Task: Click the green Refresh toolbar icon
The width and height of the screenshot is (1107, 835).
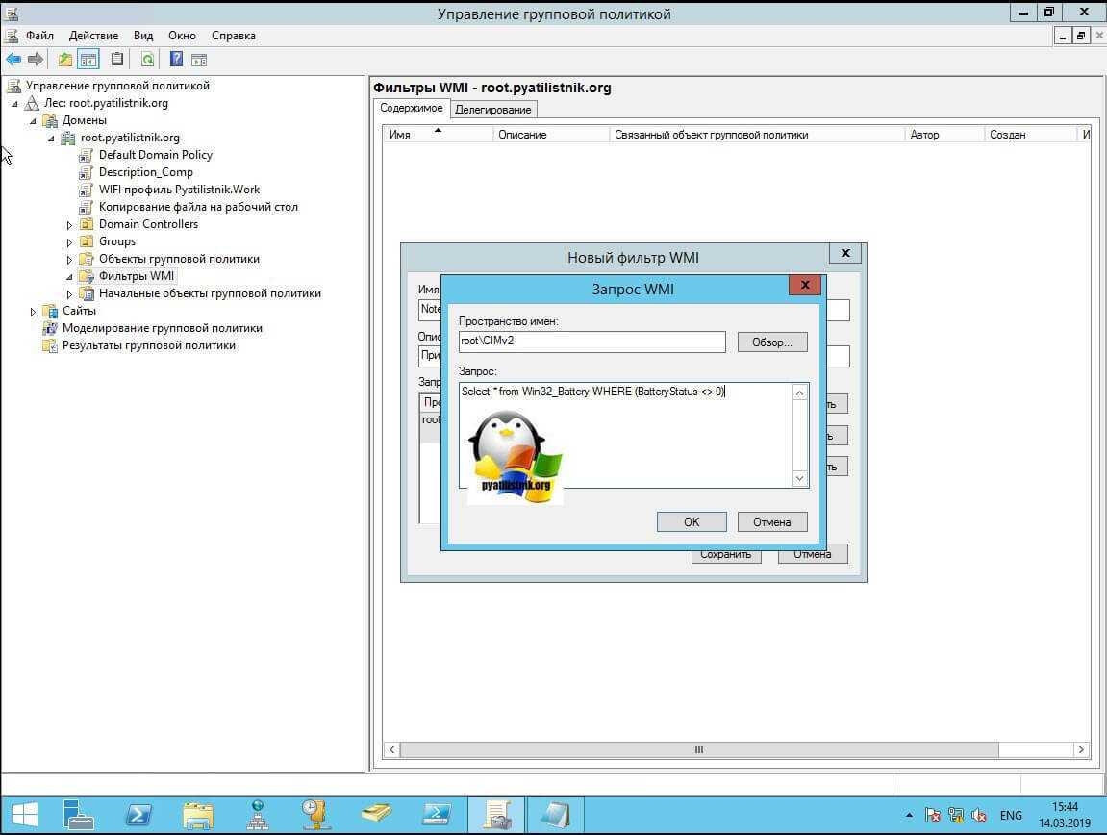Action: [x=147, y=60]
